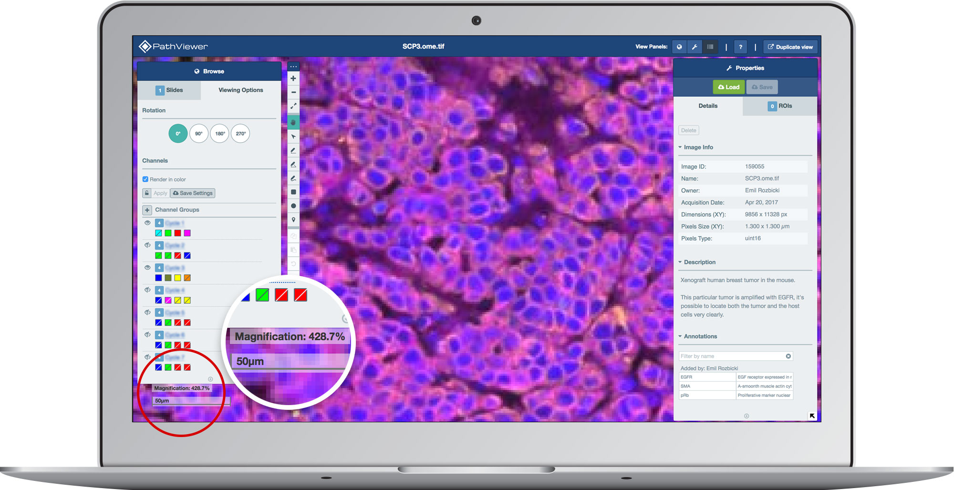Toggle the barcode view panel icon

[x=710, y=47]
